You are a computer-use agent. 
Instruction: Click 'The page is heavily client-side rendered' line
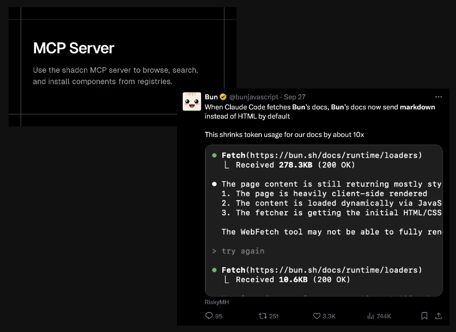click(324, 194)
